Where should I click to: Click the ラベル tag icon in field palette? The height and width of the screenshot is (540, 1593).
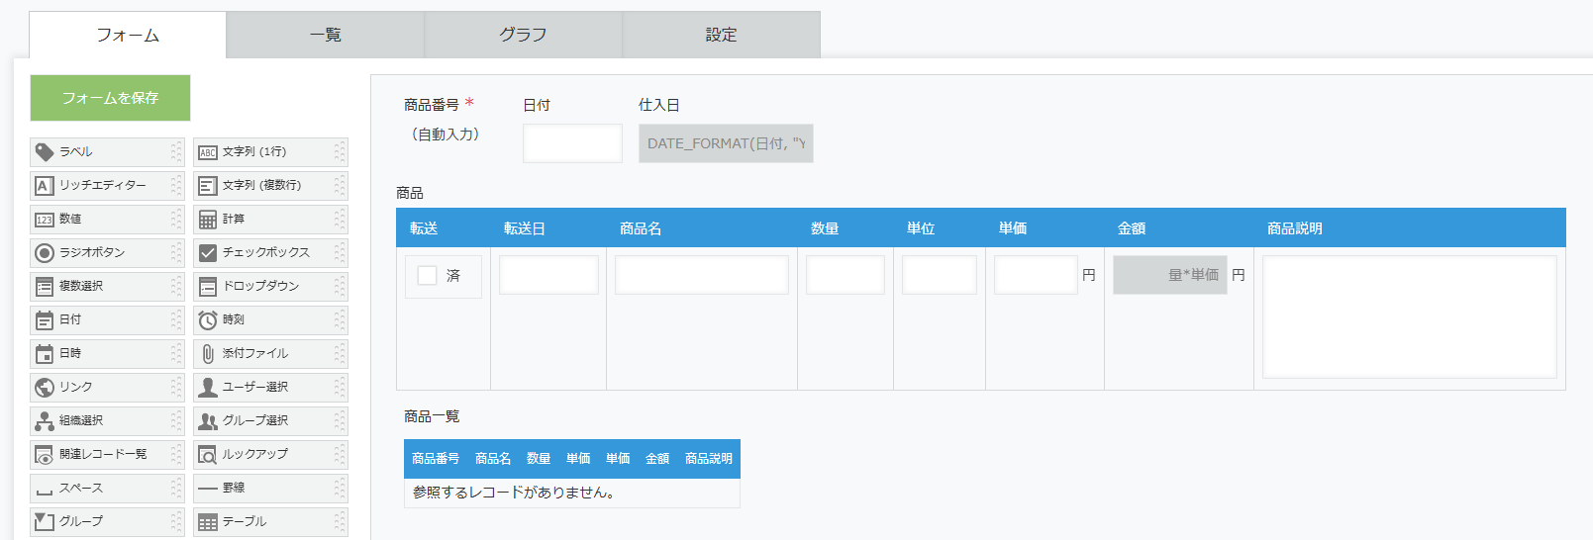(45, 152)
